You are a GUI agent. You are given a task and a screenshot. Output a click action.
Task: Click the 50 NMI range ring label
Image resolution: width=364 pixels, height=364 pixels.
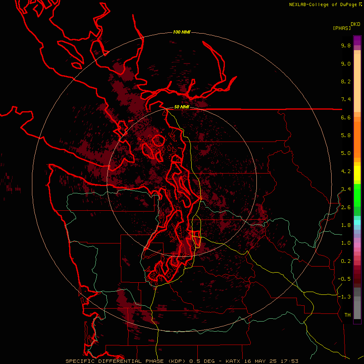[182, 107]
